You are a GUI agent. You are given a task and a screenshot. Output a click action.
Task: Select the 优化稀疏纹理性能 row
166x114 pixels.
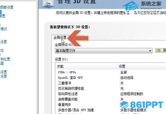111,88
